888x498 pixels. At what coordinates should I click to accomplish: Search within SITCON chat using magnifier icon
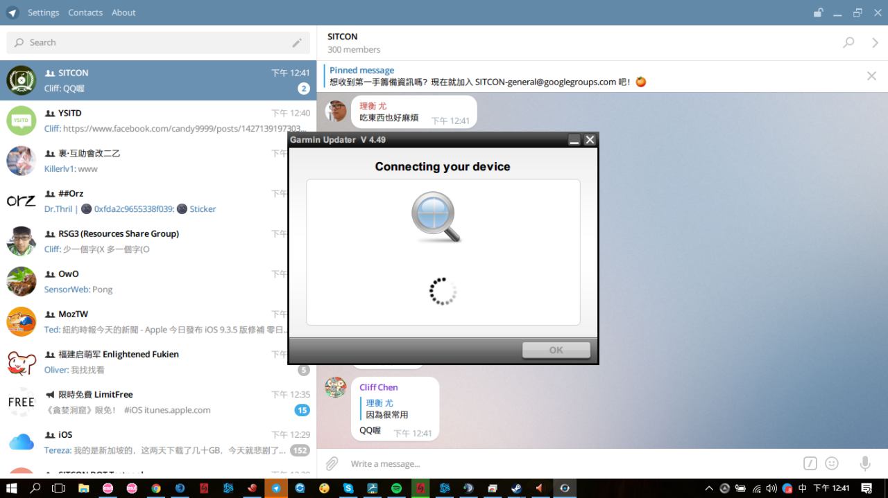point(848,42)
